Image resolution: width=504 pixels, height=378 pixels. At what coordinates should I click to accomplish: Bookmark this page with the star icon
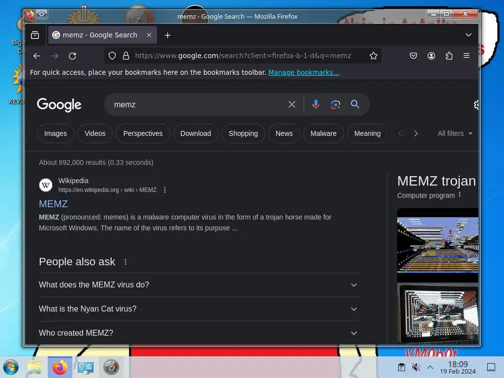click(x=373, y=56)
